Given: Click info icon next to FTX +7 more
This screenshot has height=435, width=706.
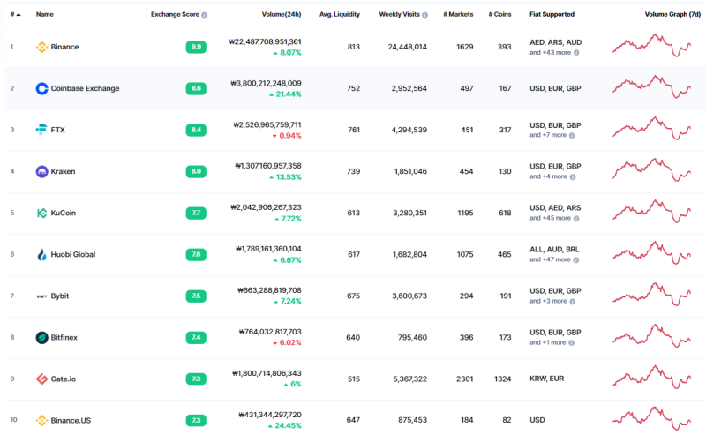Looking at the screenshot, I should tap(572, 136).
